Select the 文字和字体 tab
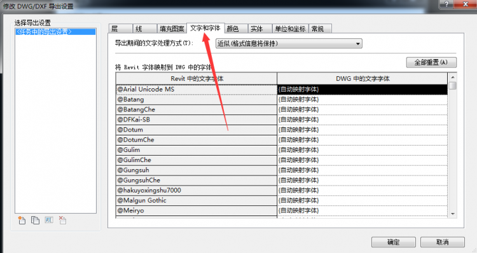477x253 pixels. (x=205, y=28)
